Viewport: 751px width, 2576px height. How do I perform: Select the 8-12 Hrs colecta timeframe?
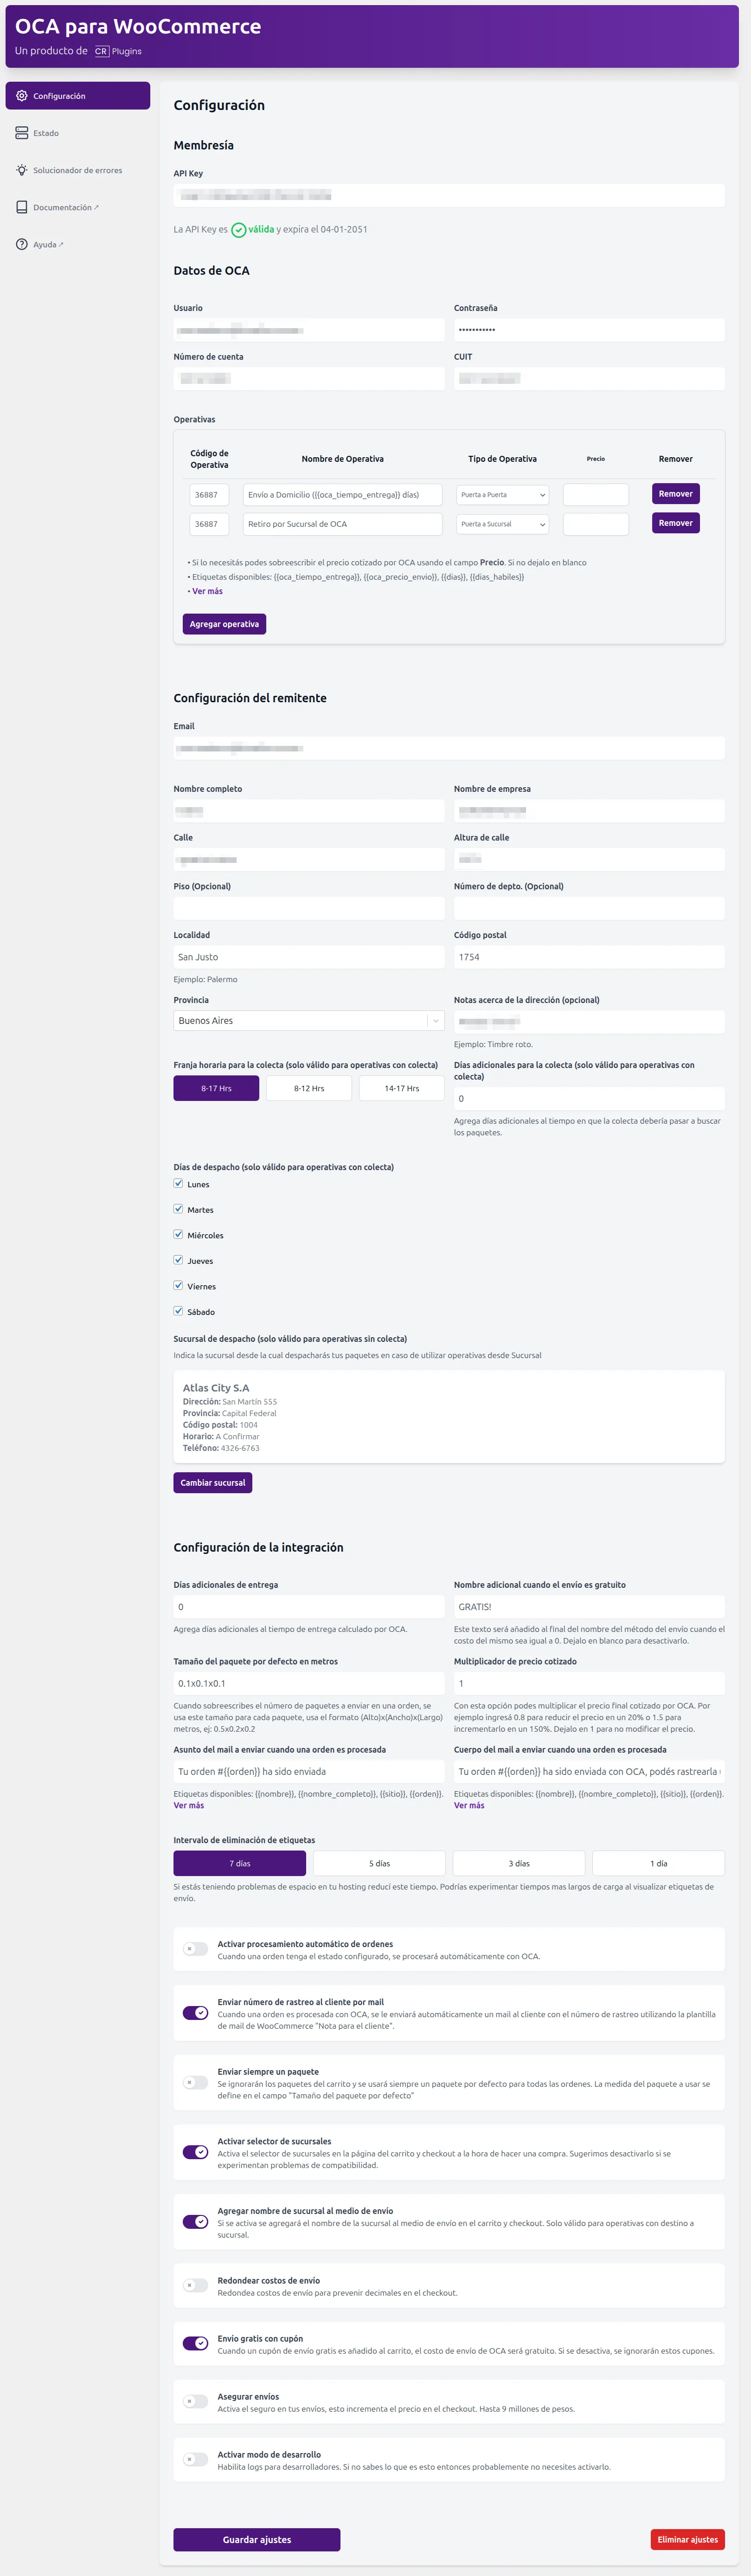[x=308, y=1088]
